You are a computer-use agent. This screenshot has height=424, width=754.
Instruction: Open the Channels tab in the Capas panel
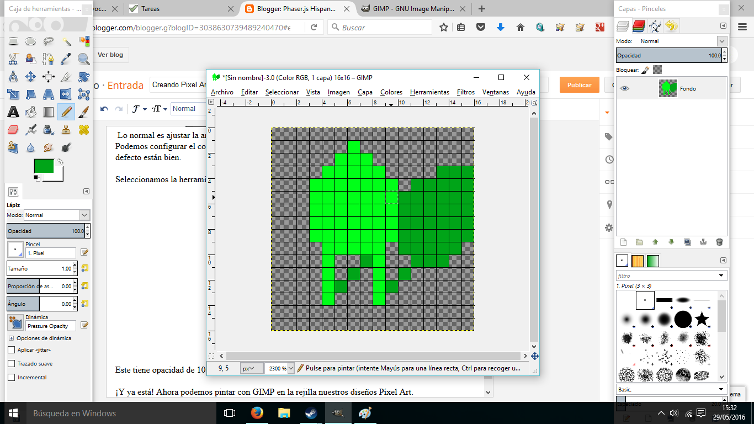[x=639, y=26]
